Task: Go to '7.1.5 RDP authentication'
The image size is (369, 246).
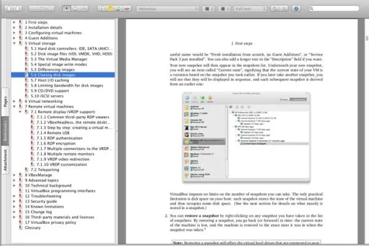Action: (x=60, y=138)
